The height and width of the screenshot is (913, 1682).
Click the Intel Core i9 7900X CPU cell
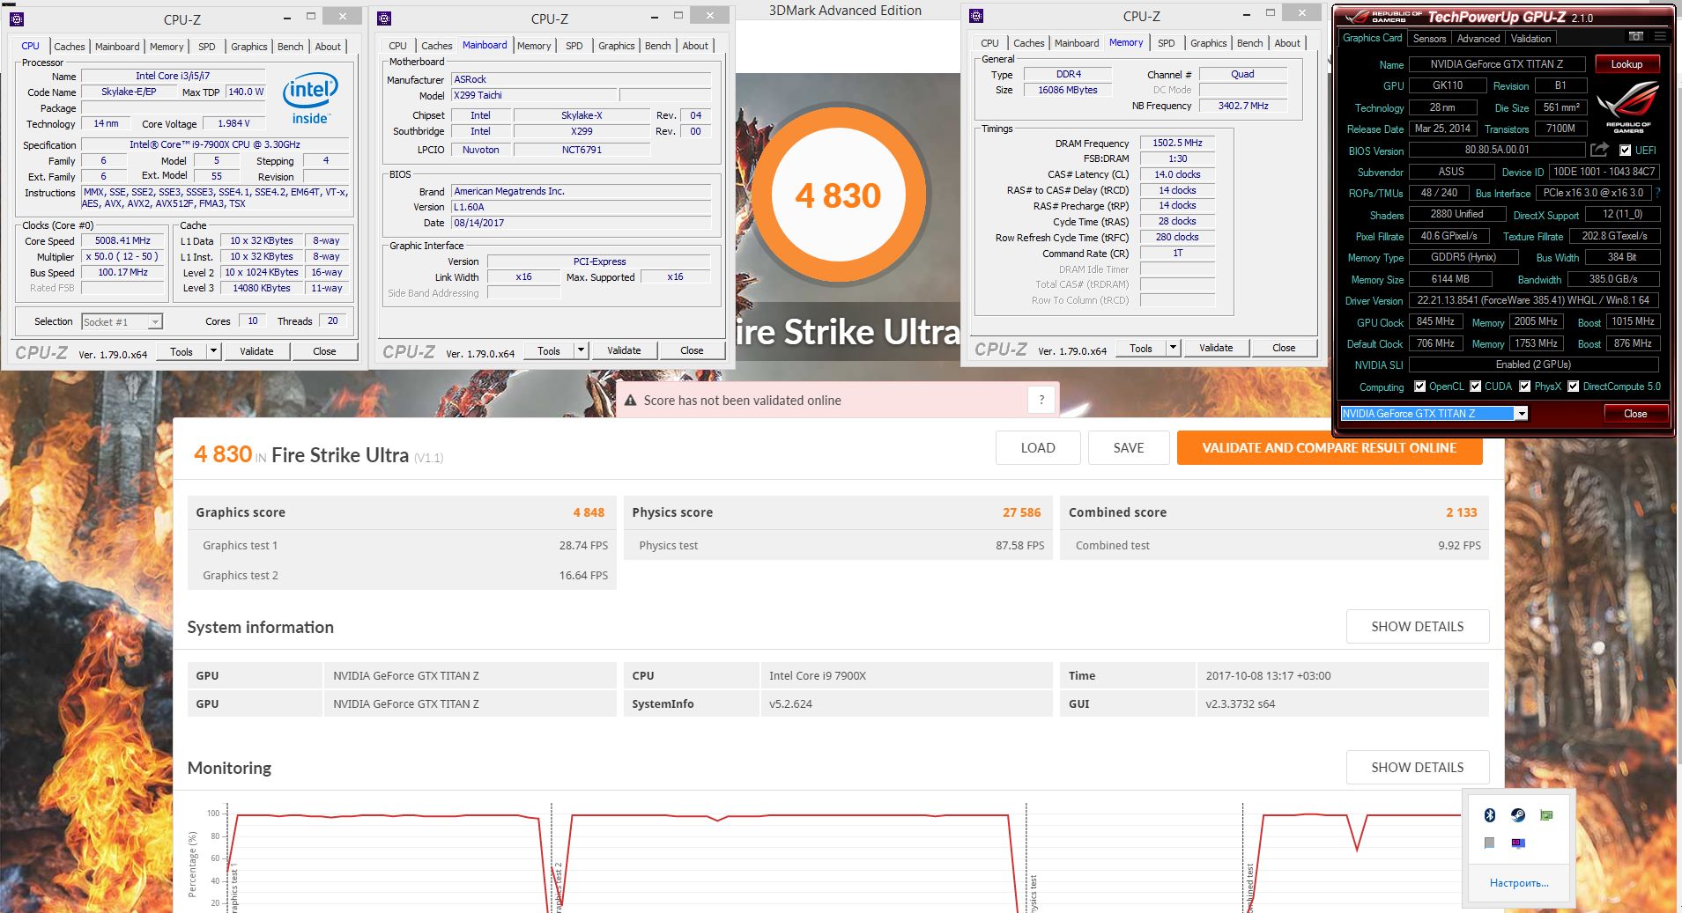[x=907, y=675]
